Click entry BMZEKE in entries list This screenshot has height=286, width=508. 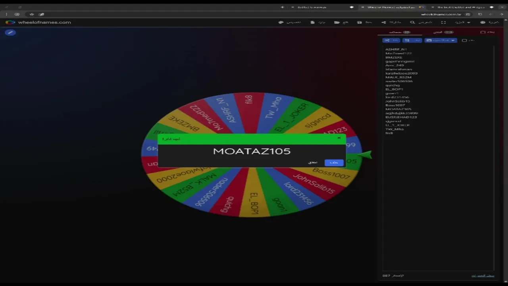coord(394,57)
